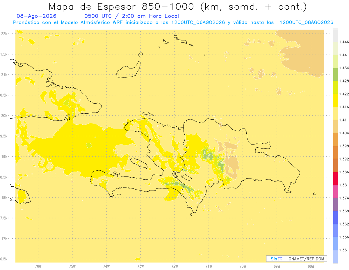
Task: Click the colorbar value '1.422'
Action: [345, 94]
